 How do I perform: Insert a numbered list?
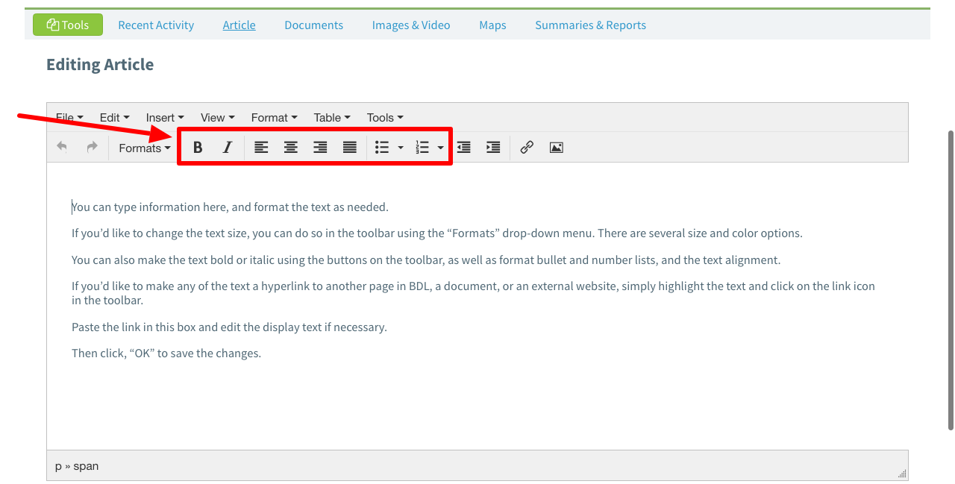coord(422,148)
